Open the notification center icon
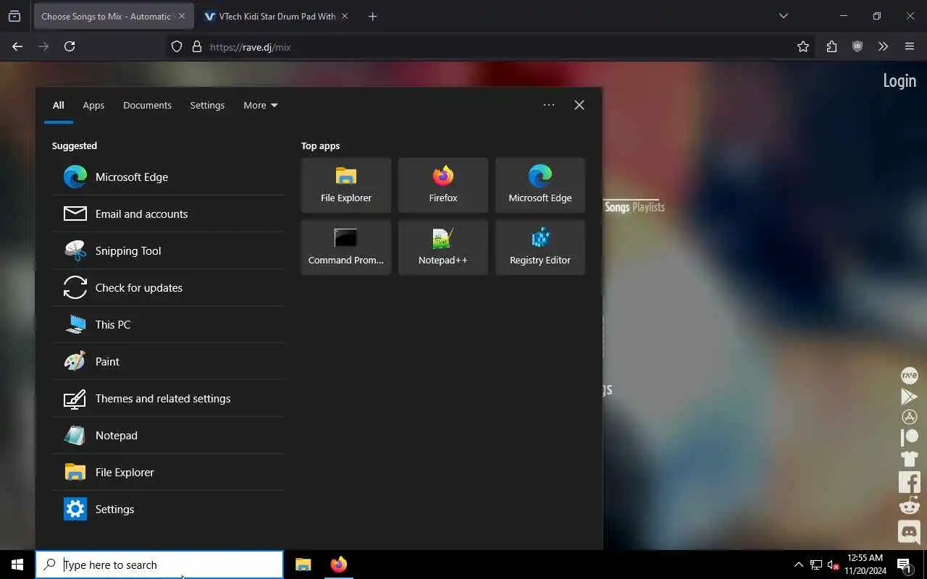Viewport: 927px width, 579px height. [905, 565]
